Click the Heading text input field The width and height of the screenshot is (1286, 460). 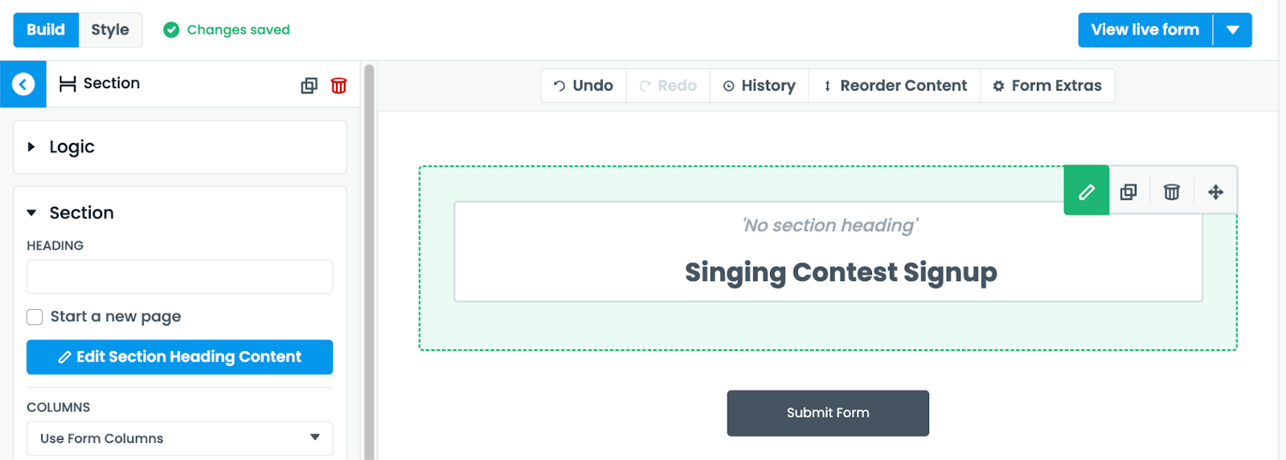coord(179,277)
